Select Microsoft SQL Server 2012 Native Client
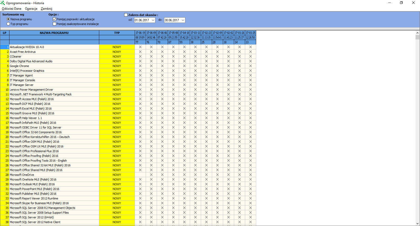Screen dimensions: 420x226 point(54,222)
